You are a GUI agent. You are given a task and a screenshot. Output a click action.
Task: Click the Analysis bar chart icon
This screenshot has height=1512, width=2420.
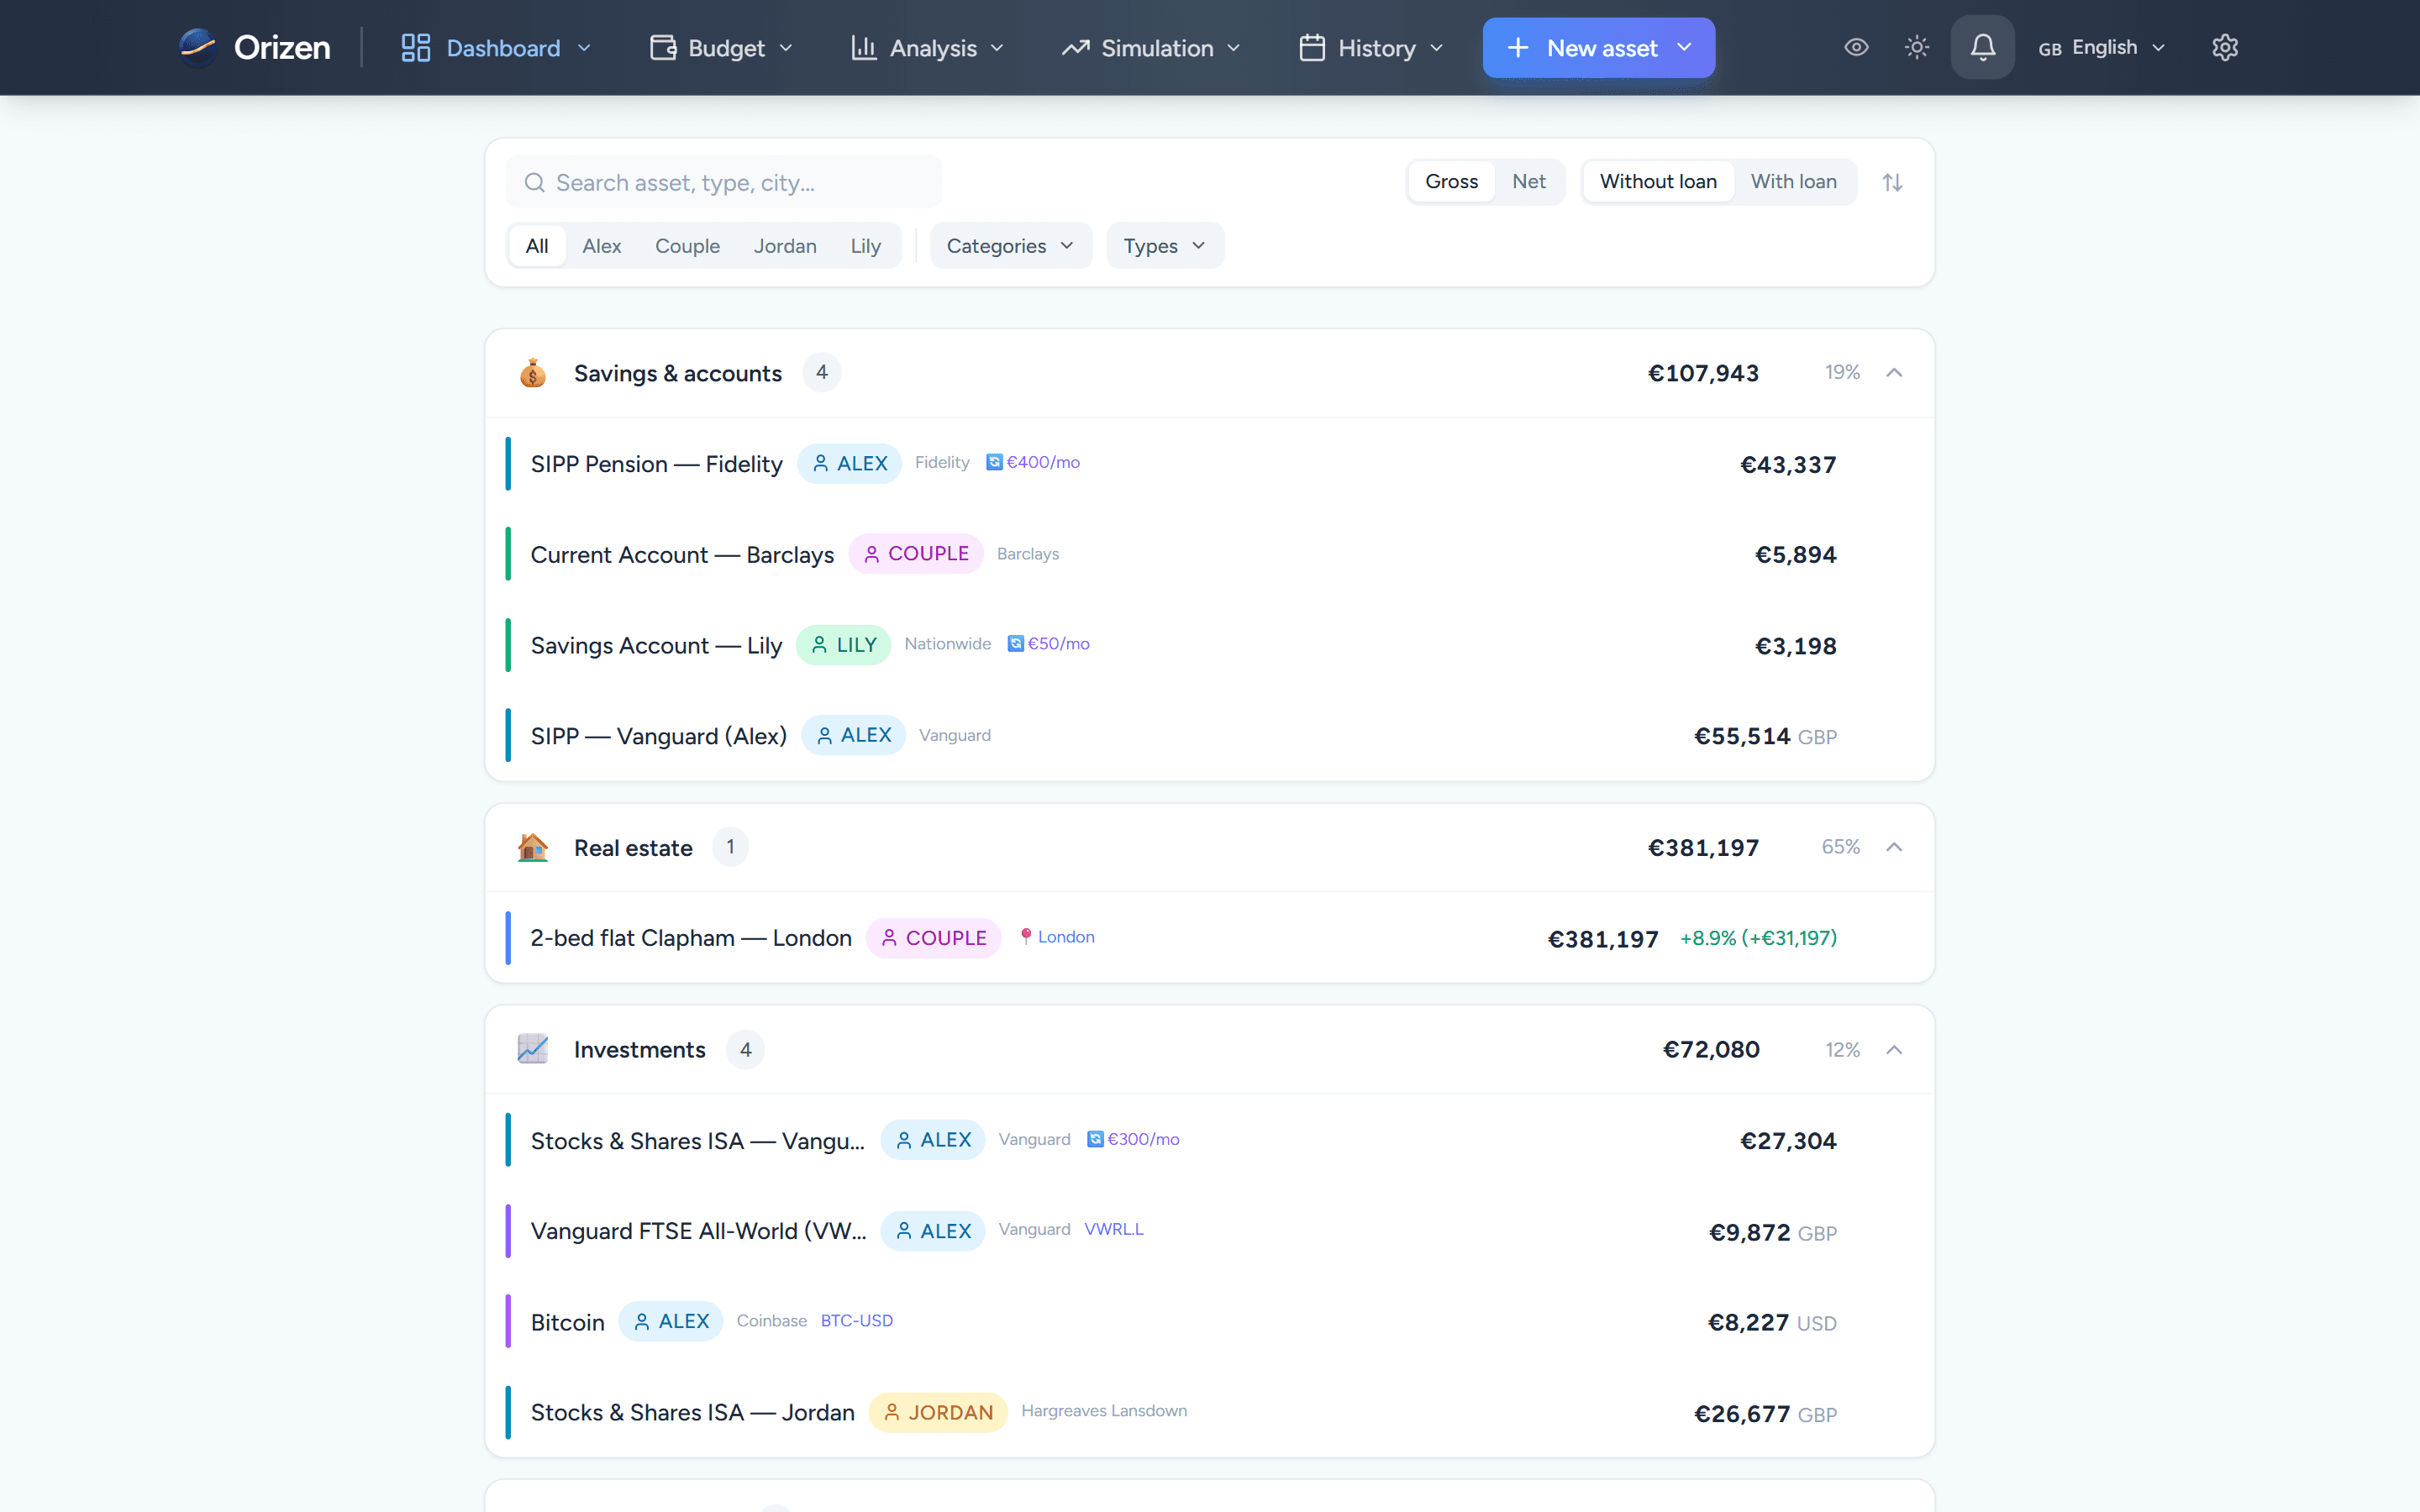pyautogui.click(x=863, y=47)
